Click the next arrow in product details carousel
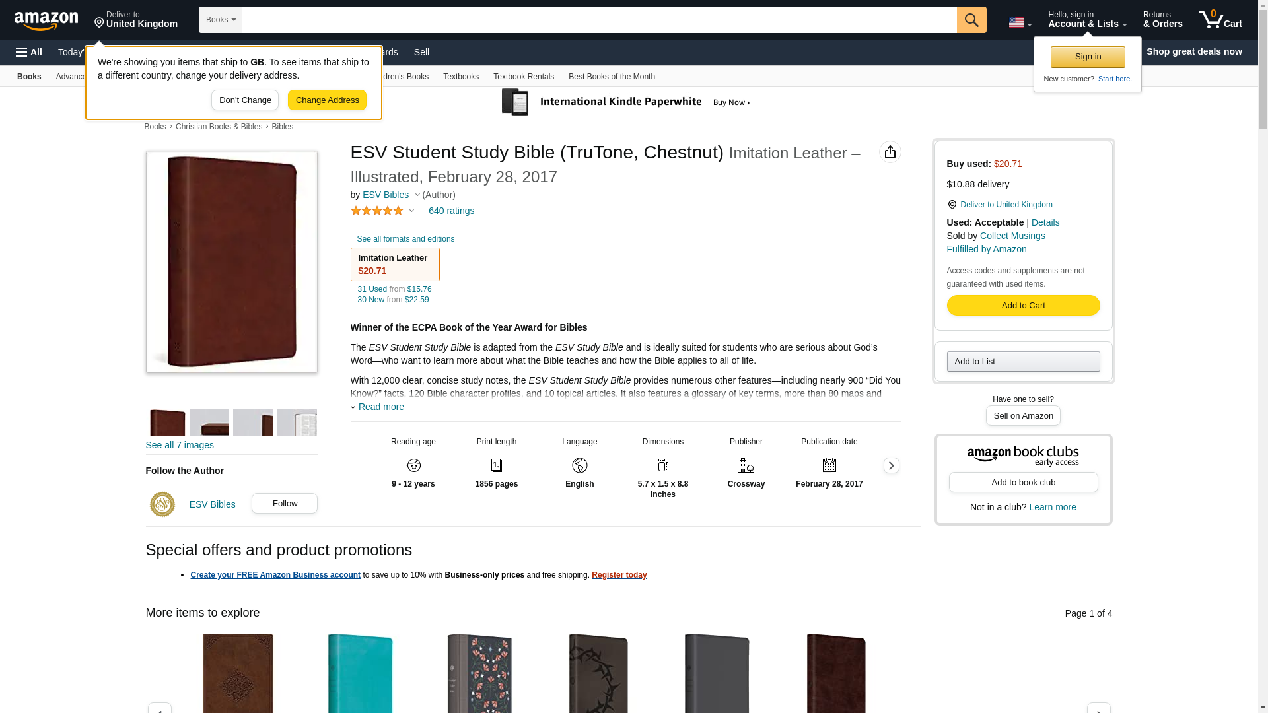 tap(891, 465)
